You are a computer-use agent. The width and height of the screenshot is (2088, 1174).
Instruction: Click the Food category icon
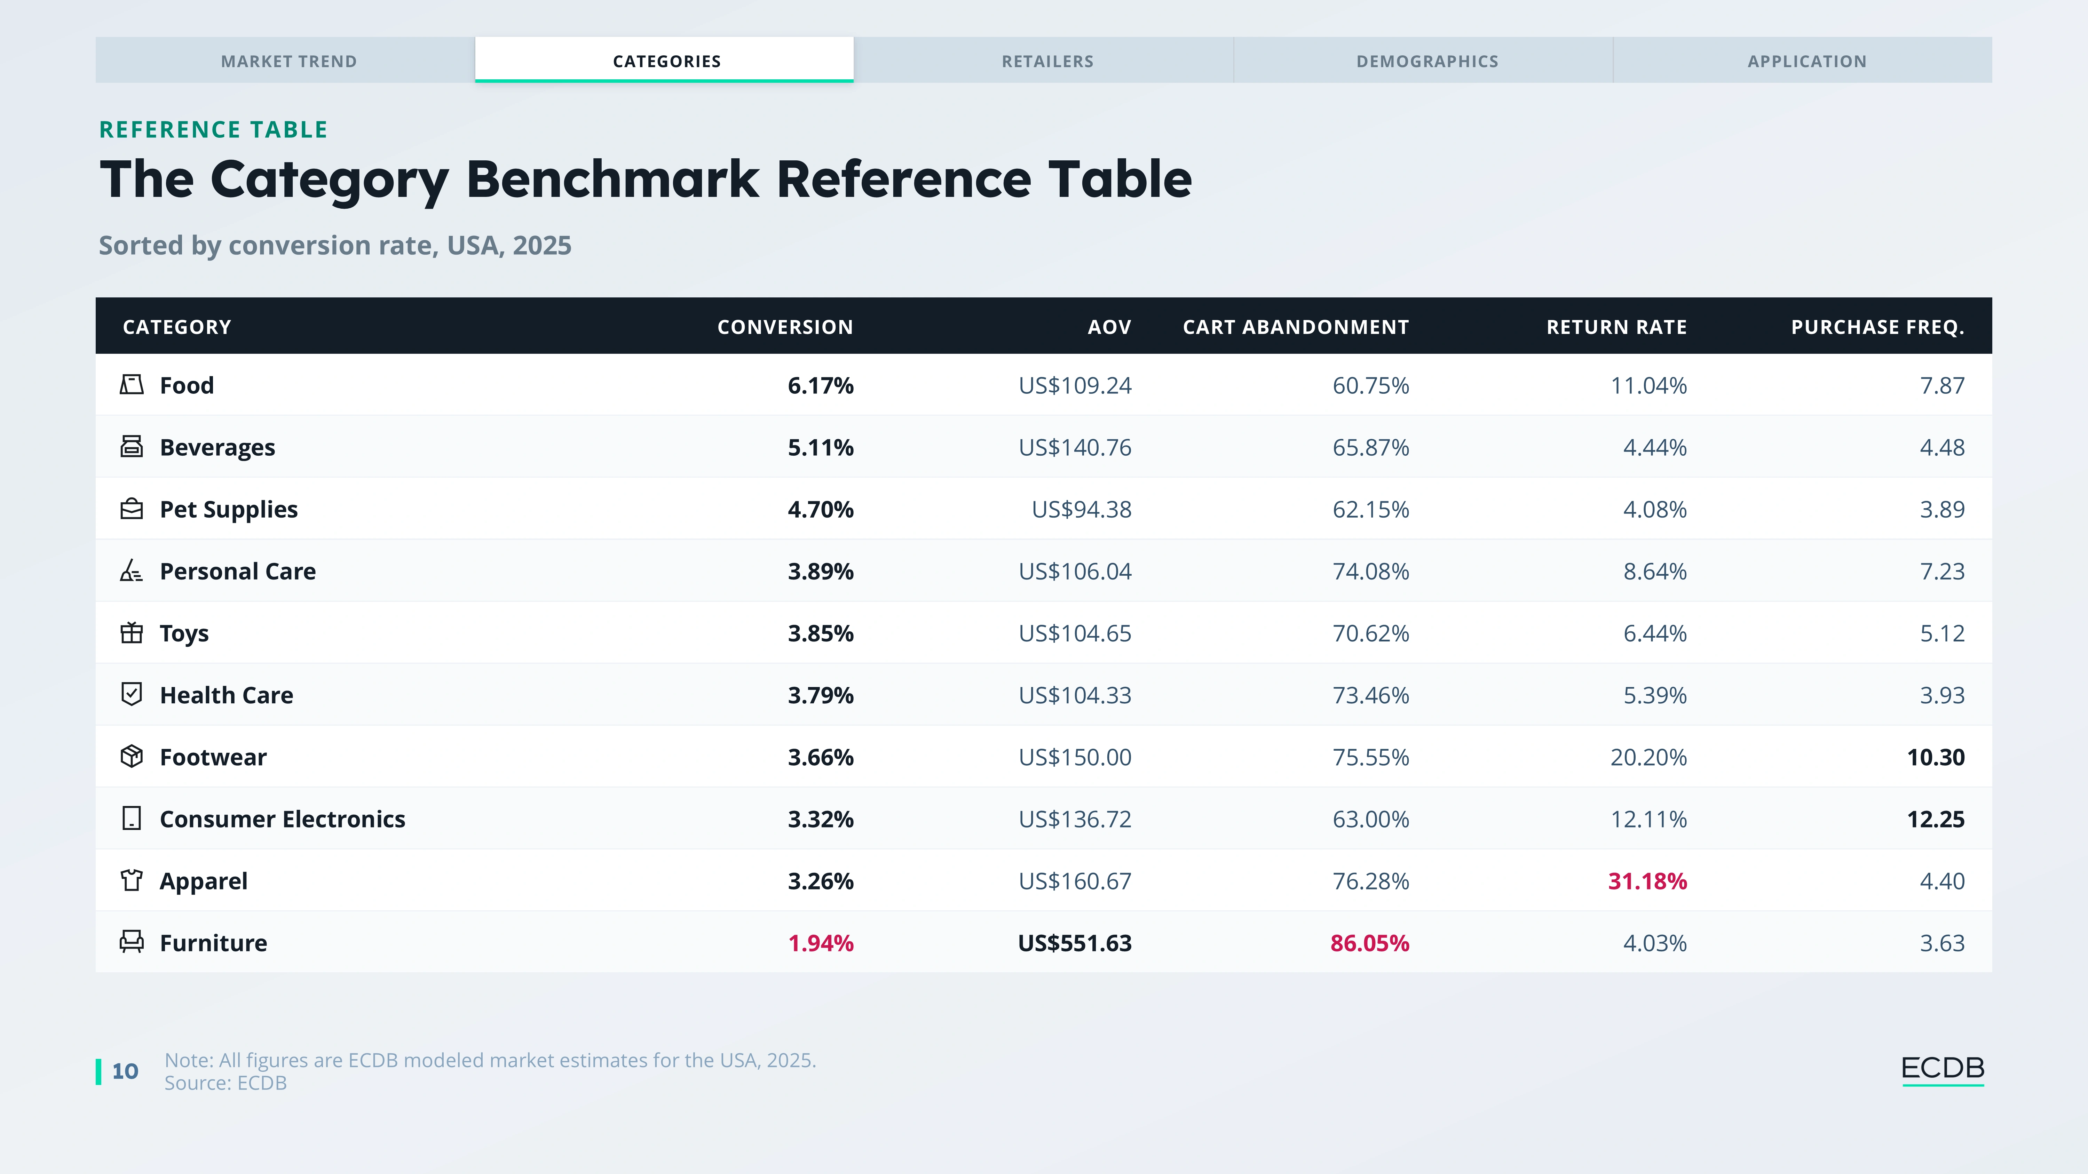[131, 385]
